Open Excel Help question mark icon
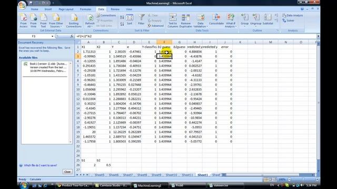This screenshot has width=337, height=189. pyautogui.click(x=302, y=9)
